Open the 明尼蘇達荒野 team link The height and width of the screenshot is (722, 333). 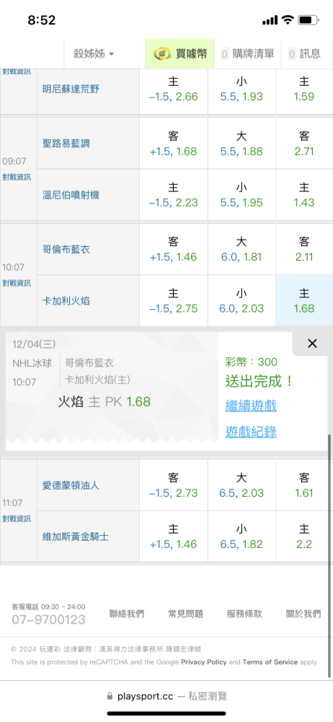[71, 89]
